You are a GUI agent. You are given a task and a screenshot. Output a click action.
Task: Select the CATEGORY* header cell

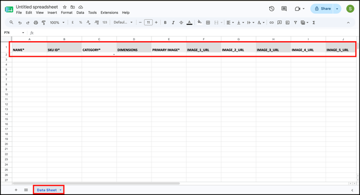click(x=99, y=47)
